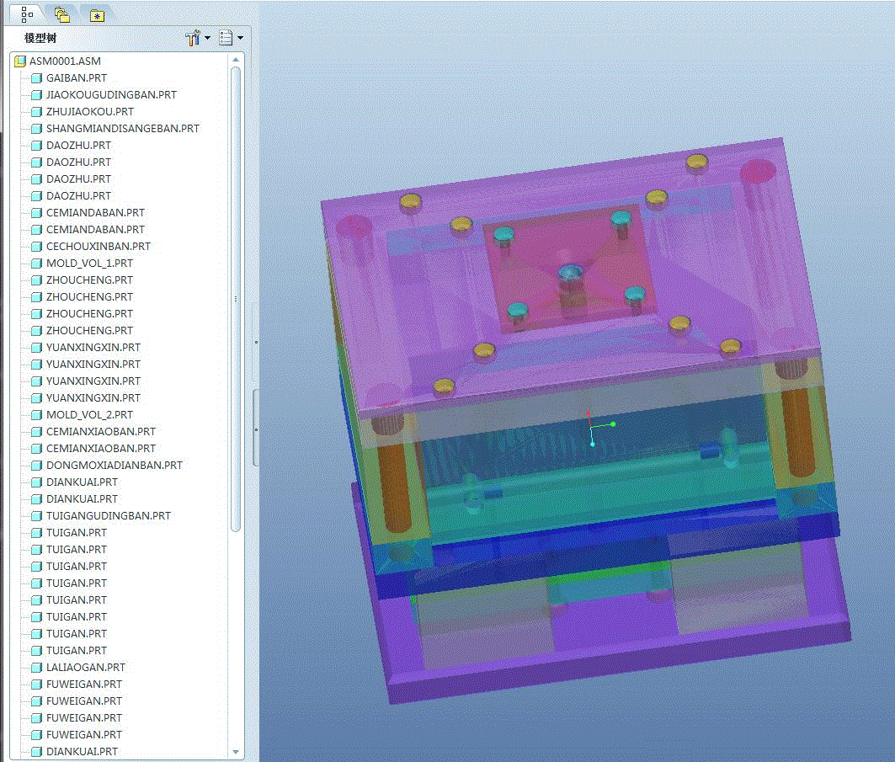This screenshot has height=762, width=895.
Task: Select LALIAOGAN.PRT in model tree
Action: point(86,667)
